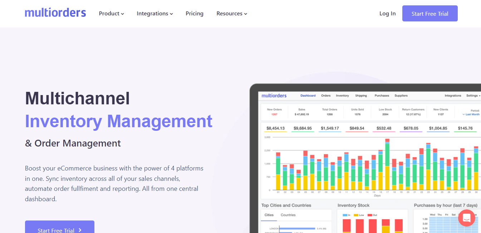Click the $849.54 value
Image resolution: width=481 pixels, height=233 pixels.
pyautogui.click(x=357, y=128)
